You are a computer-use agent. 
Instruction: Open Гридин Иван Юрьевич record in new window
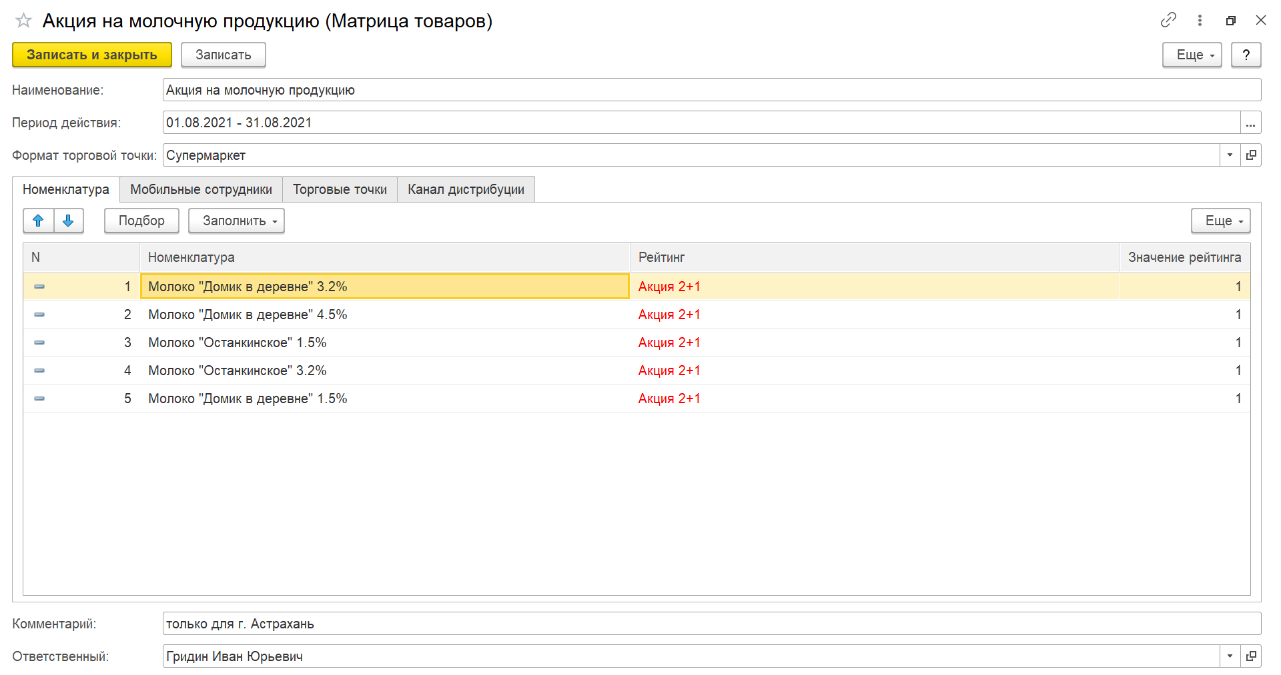point(1251,656)
